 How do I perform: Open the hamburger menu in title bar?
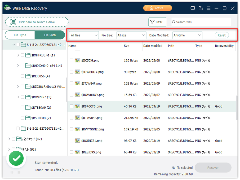(208, 8)
